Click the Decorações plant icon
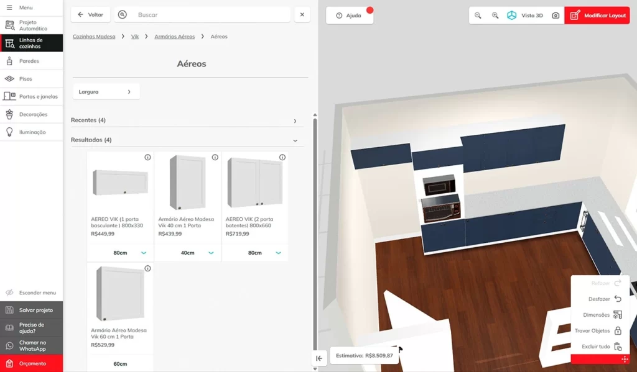 pos(9,114)
